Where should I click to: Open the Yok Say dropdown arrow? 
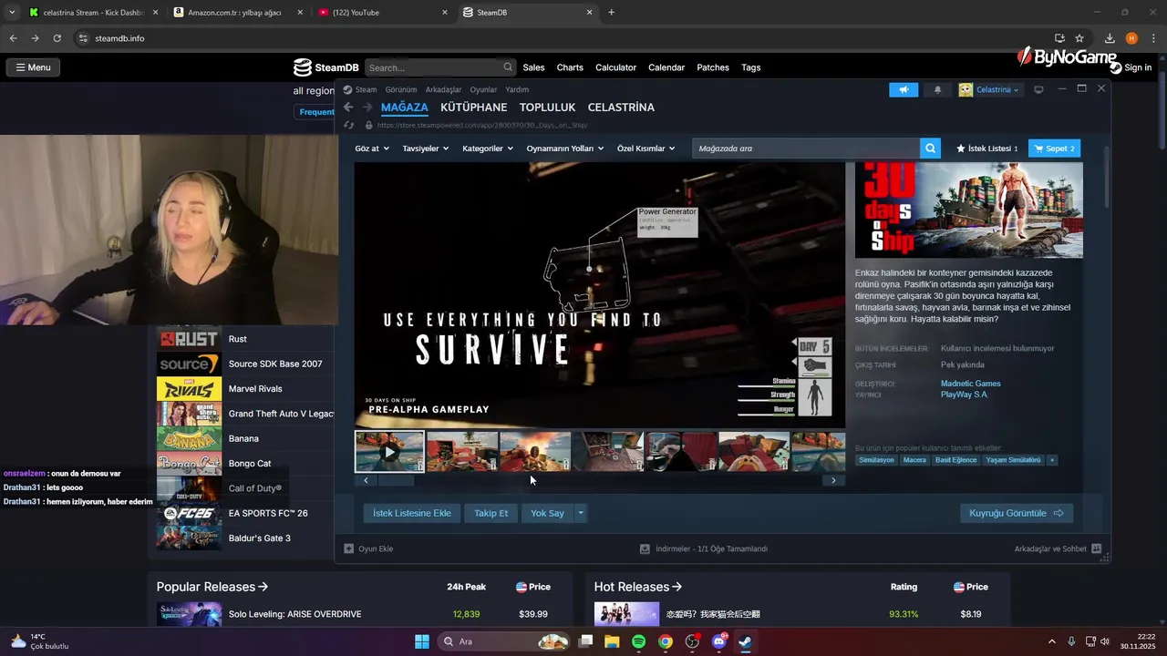point(580,513)
